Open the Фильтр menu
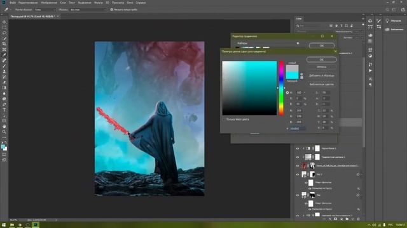407x228 pixels. (99, 3)
